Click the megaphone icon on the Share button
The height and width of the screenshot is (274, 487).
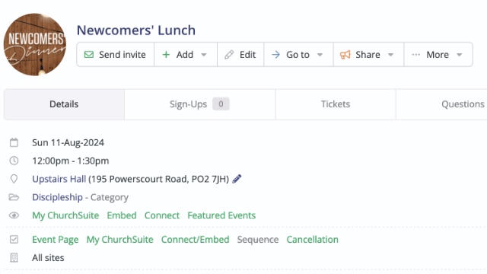coord(345,55)
